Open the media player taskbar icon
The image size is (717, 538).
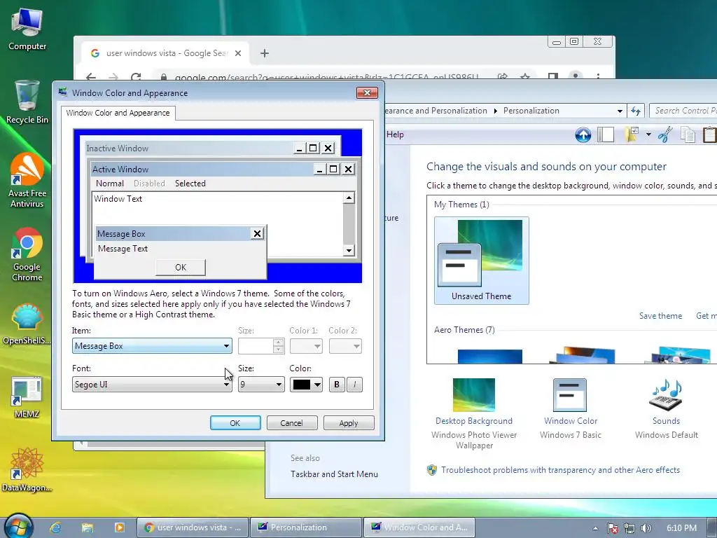click(x=119, y=527)
